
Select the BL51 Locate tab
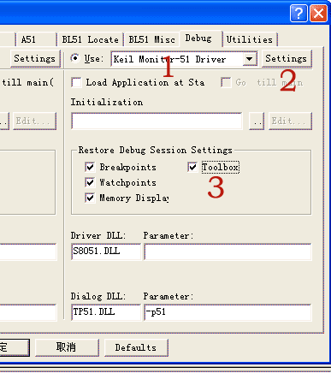[x=90, y=39]
